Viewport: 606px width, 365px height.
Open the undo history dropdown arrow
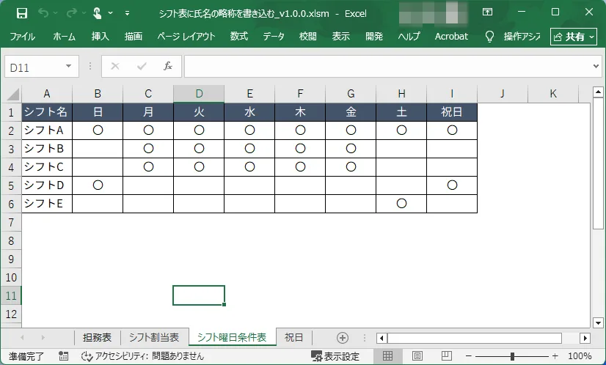tap(56, 13)
